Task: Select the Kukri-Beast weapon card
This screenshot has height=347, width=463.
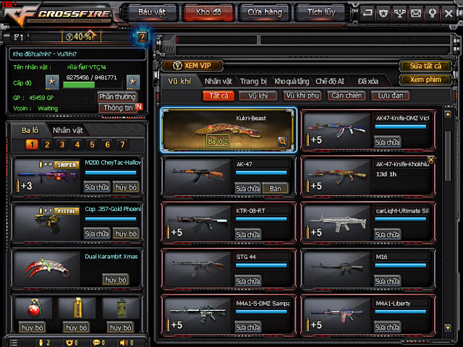Action: [x=229, y=130]
